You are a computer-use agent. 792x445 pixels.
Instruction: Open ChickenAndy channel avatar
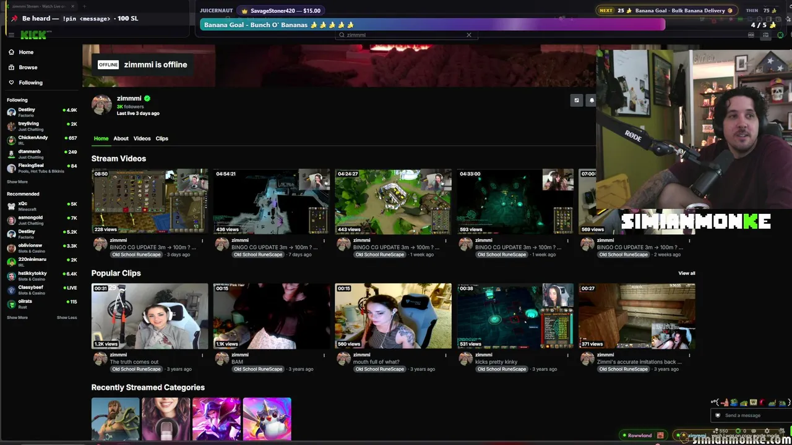[x=11, y=140]
